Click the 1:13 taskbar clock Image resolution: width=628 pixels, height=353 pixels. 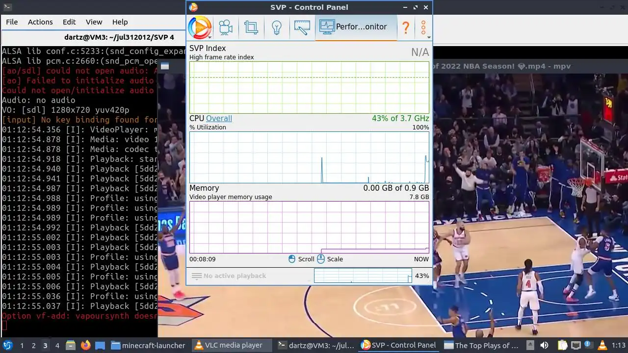(619, 345)
